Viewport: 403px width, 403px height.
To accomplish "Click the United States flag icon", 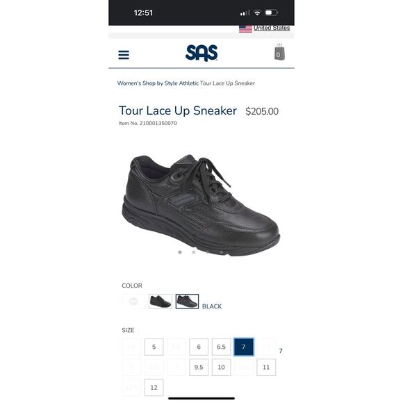I will 245,28.
